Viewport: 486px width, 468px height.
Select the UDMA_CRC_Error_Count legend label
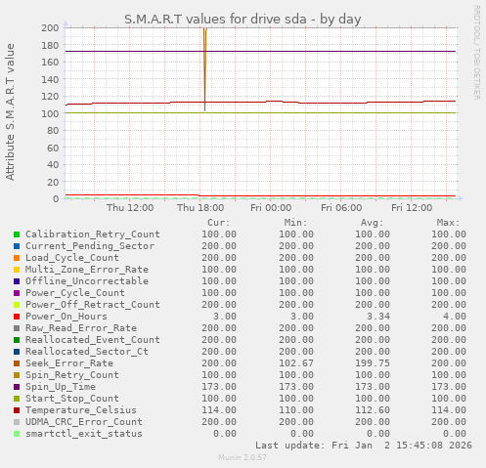pos(84,422)
